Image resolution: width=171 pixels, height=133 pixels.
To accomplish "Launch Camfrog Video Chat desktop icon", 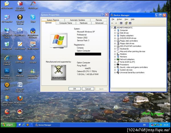I will tap(7, 101).
